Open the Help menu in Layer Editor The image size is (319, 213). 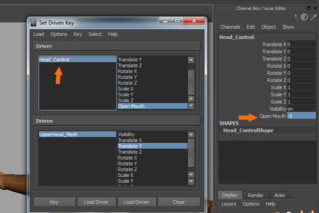[271, 204]
